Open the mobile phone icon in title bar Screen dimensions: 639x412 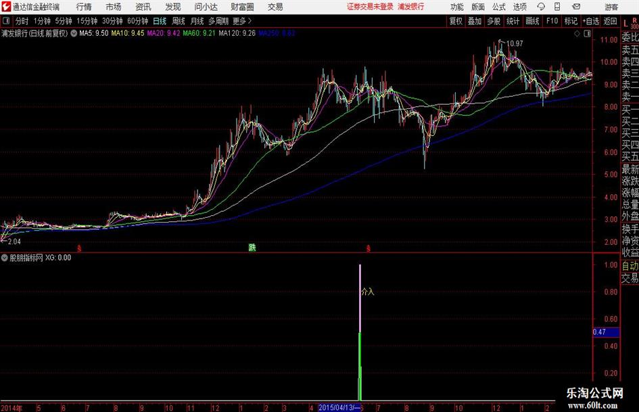[557, 7]
